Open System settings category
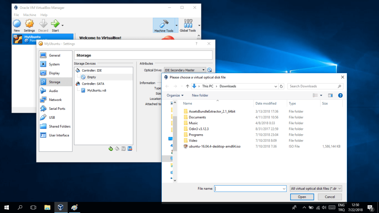Viewport: 379px width, 213px height. pyautogui.click(x=56, y=64)
